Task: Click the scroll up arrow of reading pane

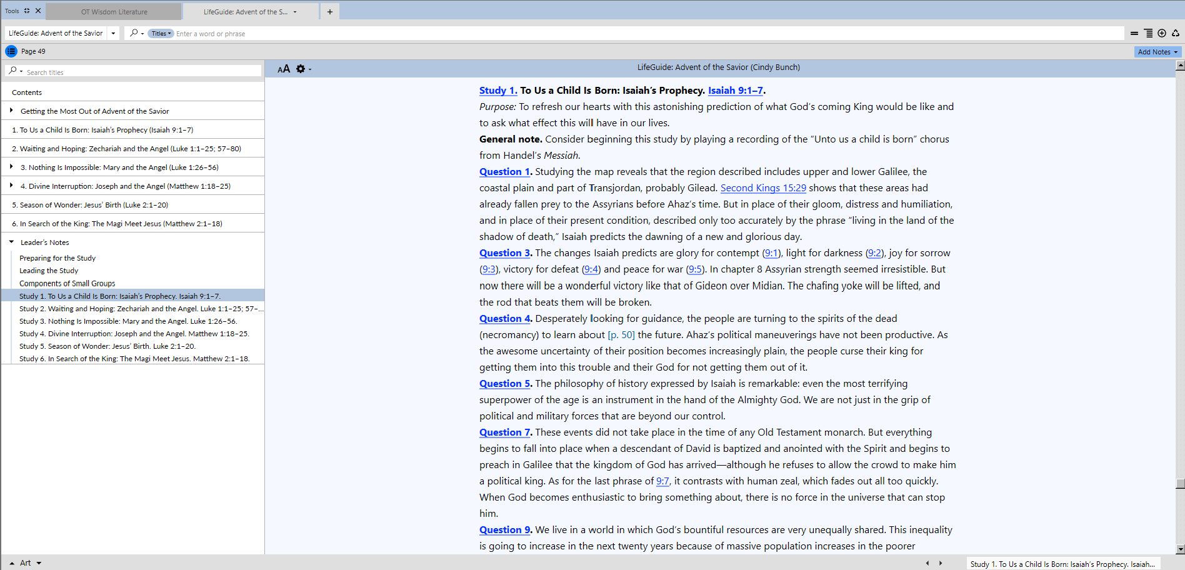Action: (1180, 65)
